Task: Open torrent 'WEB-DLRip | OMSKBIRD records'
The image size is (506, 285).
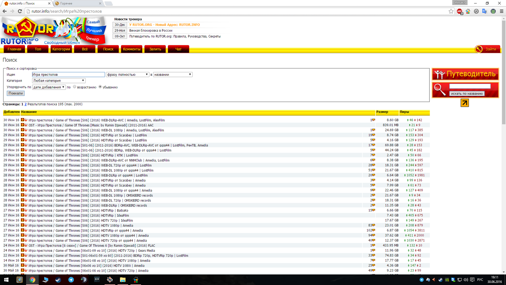Action: coord(88,206)
